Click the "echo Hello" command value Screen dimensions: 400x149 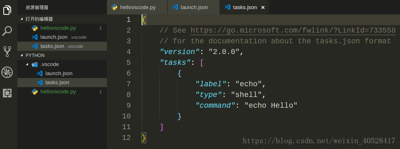click(271, 105)
